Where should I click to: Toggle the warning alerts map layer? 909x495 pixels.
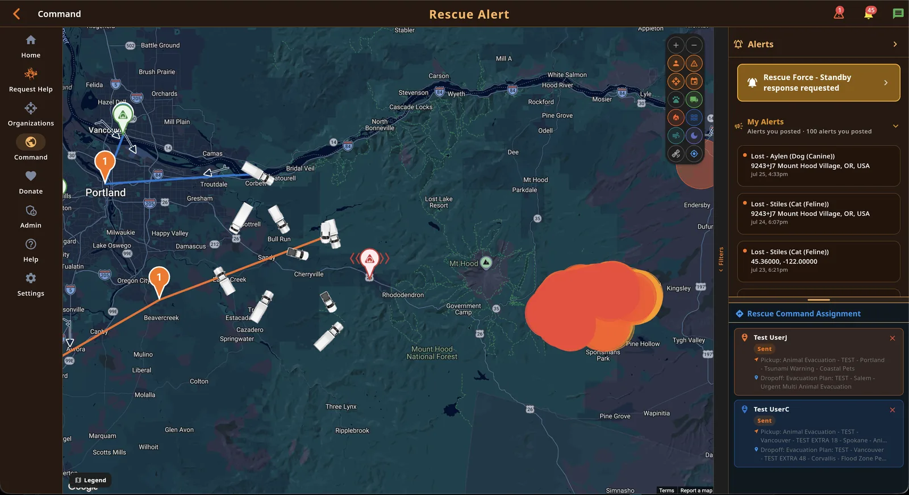[x=694, y=64]
